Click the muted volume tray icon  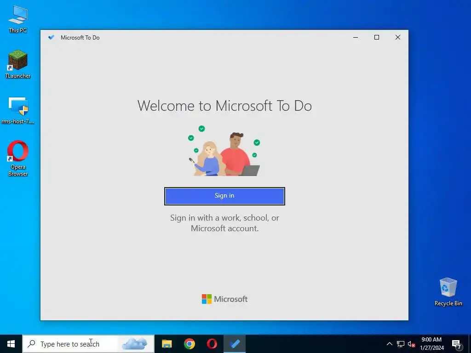pyautogui.click(x=411, y=344)
